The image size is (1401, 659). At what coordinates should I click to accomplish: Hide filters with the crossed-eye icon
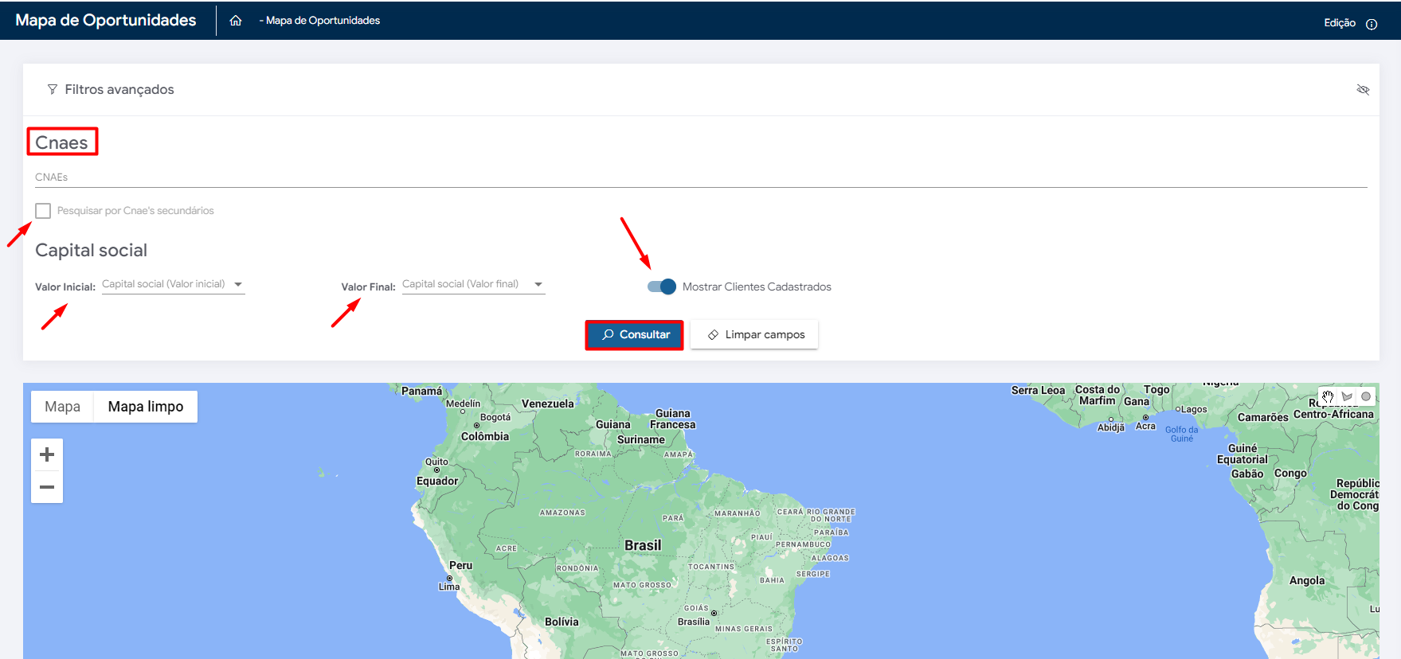(1363, 90)
